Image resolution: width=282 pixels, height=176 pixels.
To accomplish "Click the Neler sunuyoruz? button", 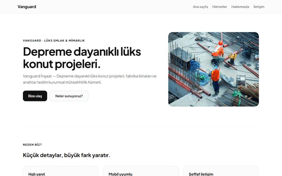I will (x=69, y=96).
